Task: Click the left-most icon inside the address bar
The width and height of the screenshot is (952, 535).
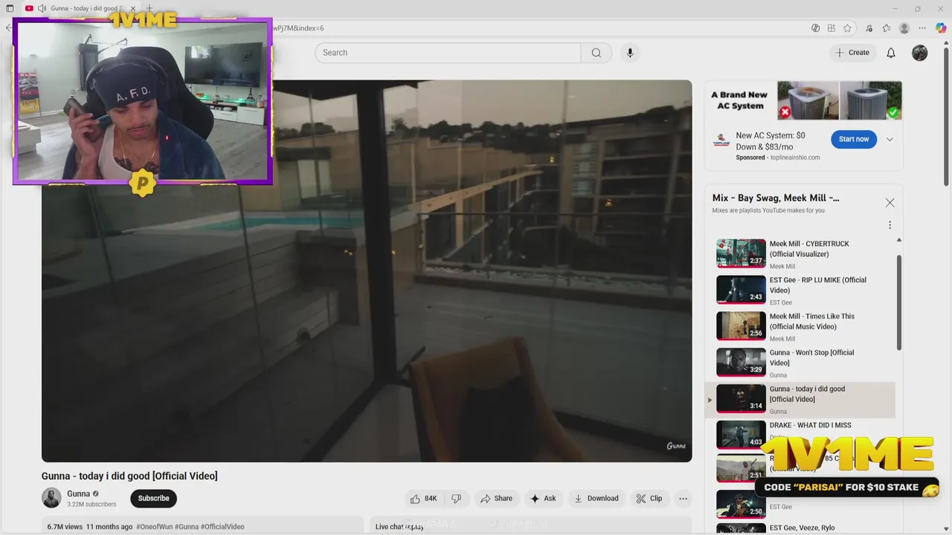Action: (816, 28)
